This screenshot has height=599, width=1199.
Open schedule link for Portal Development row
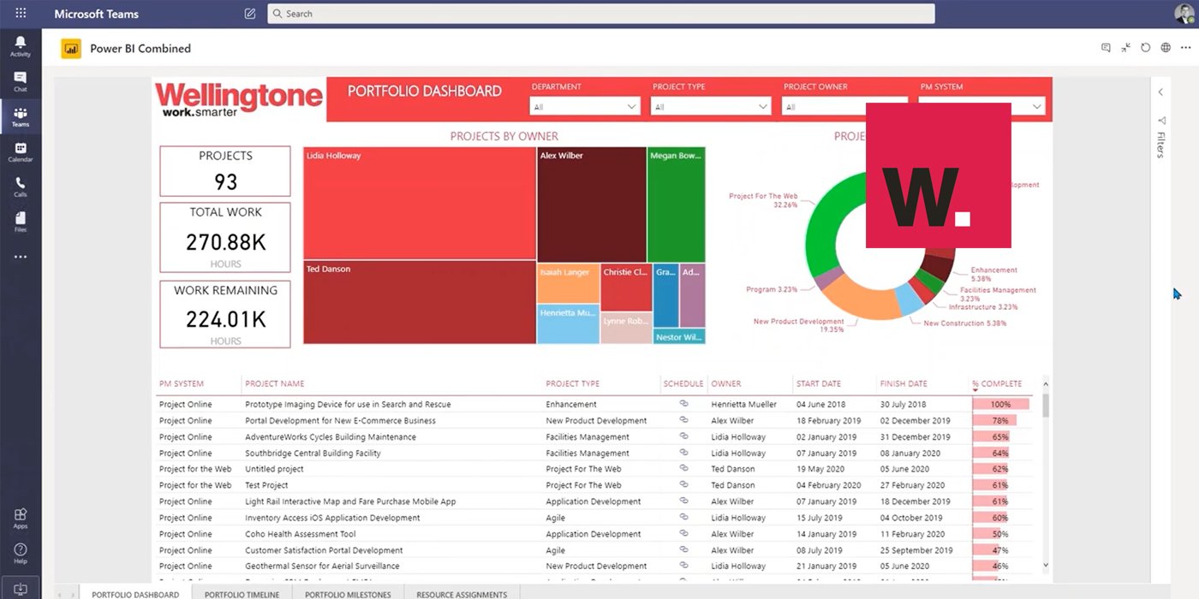(683, 419)
